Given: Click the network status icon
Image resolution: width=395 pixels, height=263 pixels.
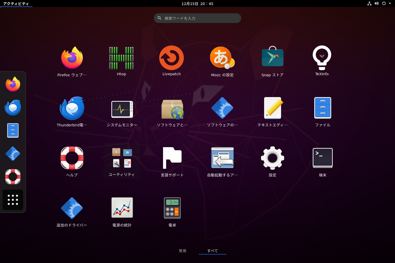Looking at the screenshot, I should tap(369, 4).
